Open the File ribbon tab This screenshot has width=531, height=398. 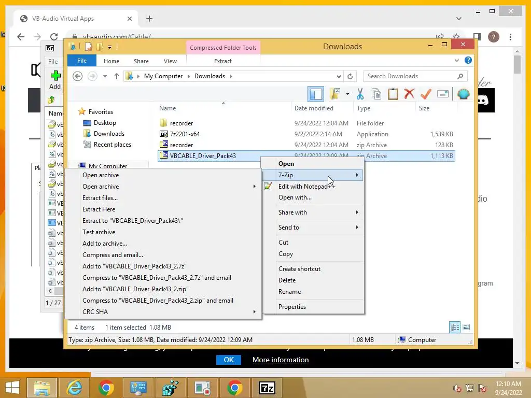click(82, 61)
